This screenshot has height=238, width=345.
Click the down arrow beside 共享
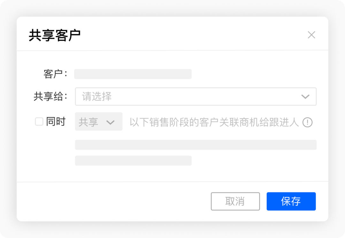tap(111, 122)
